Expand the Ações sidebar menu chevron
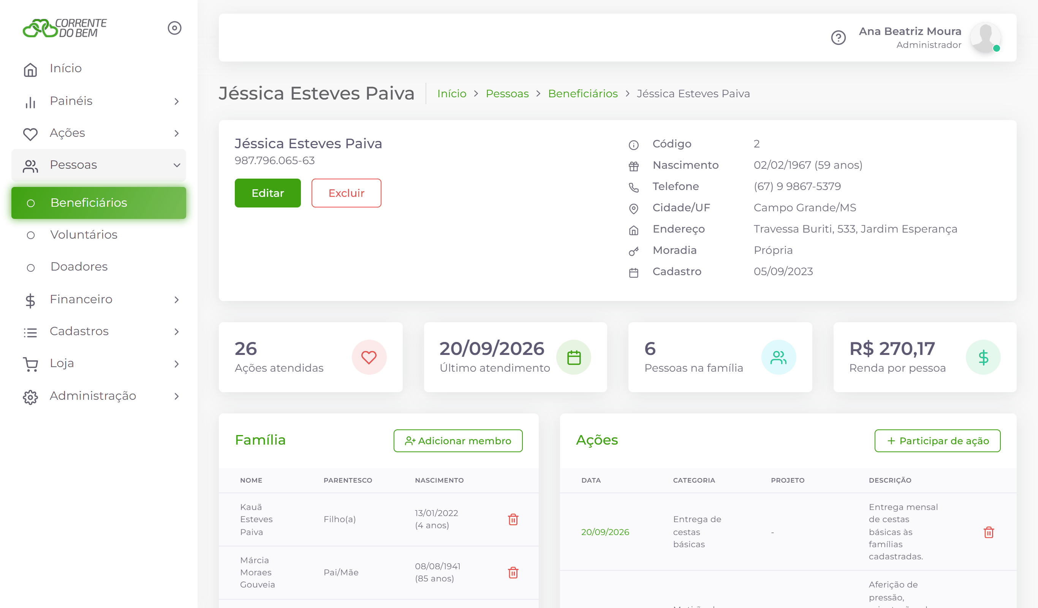The width and height of the screenshot is (1038, 608). [x=177, y=133]
